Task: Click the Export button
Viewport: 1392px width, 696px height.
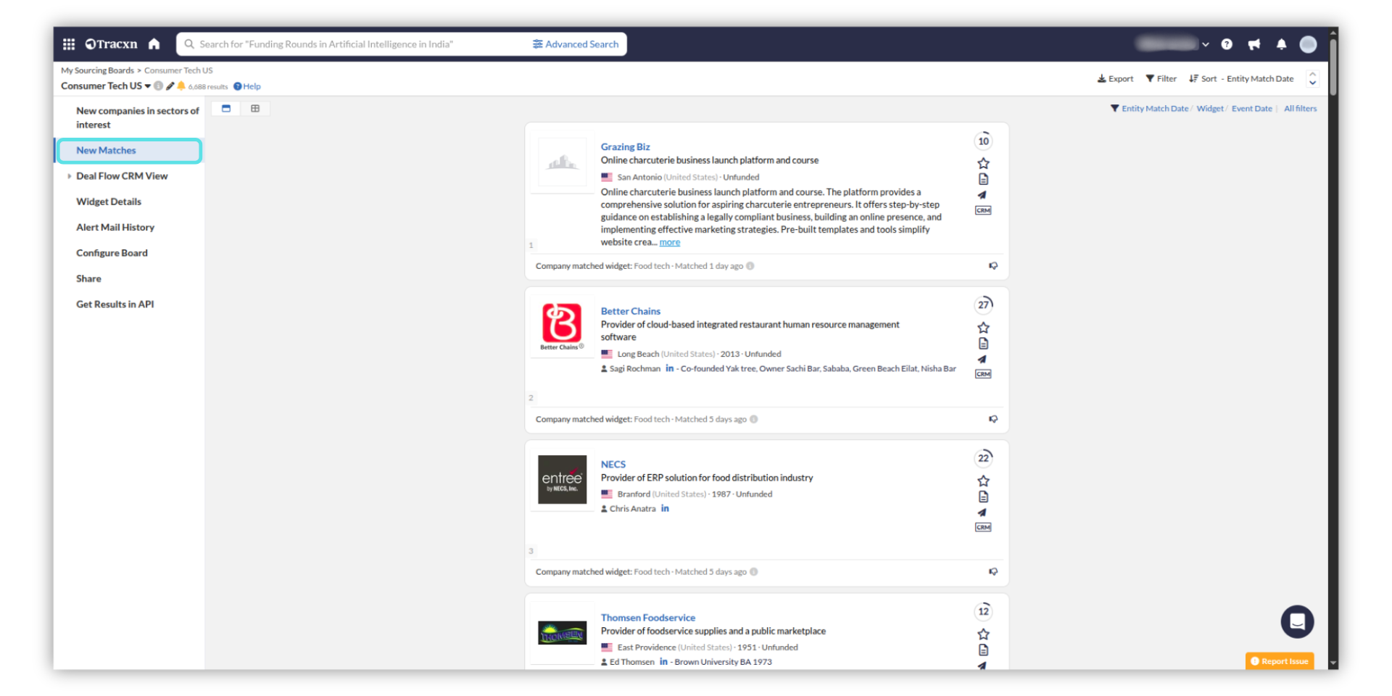Action: coord(1115,79)
